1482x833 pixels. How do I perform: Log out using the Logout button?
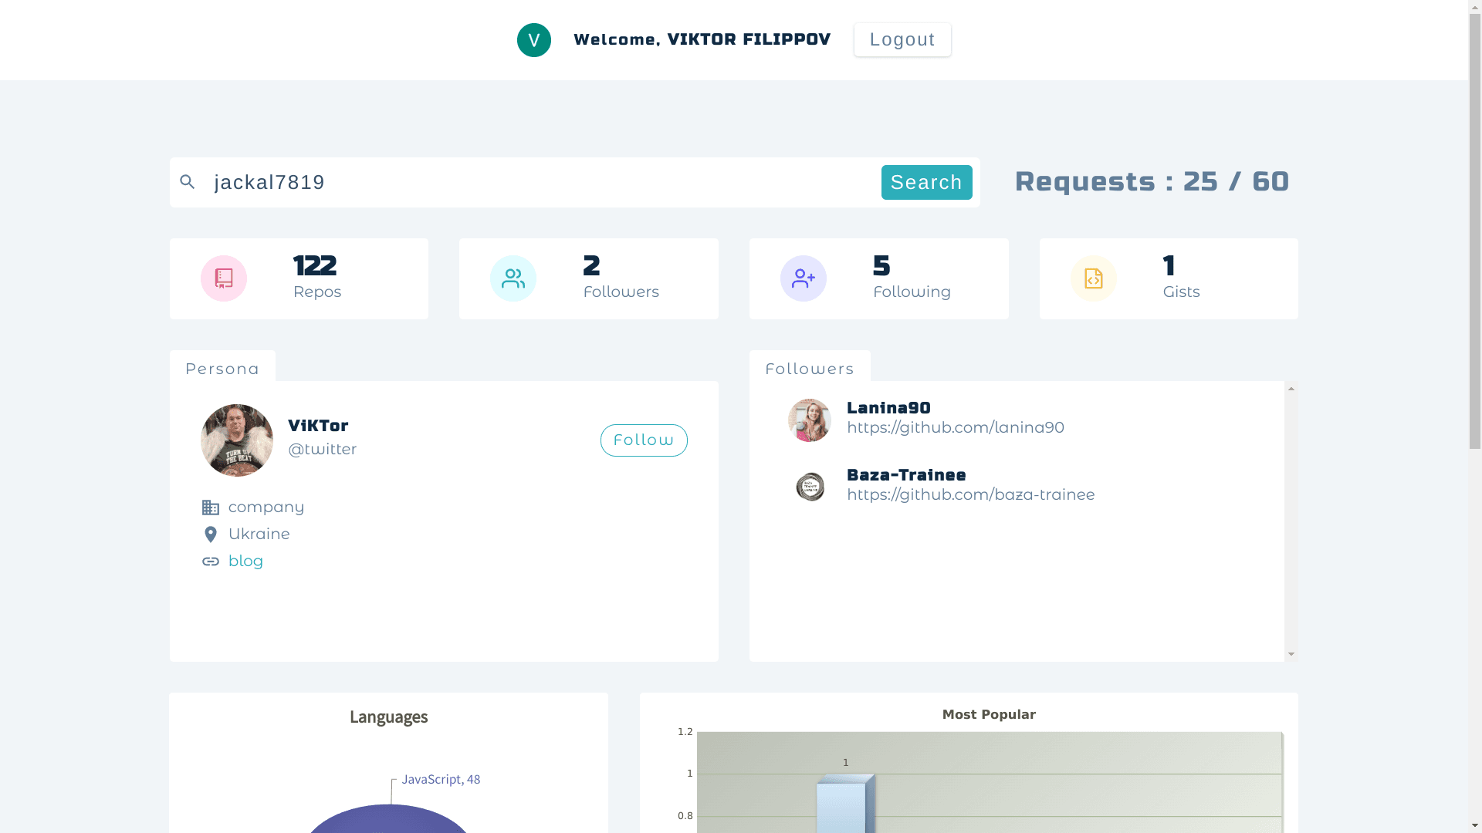(x=902, y=40)
